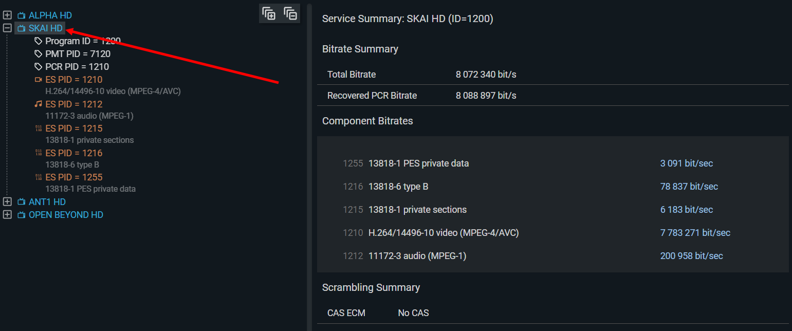The image size is (792, 331).
Task: Click the Expand All tree icon
Action: click(269, 14)
